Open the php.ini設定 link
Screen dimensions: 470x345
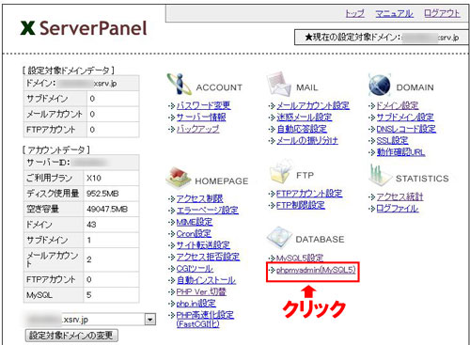[x=196, y=304]
